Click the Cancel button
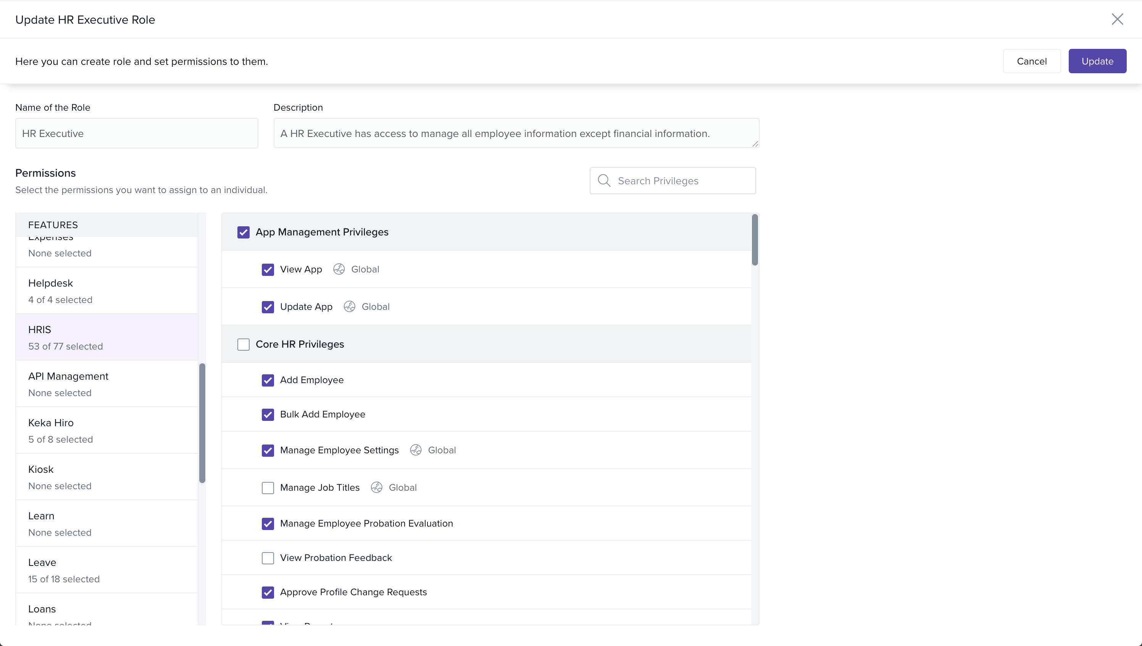Screen dimensions: 1142x646 click(x=1032, y=61)
